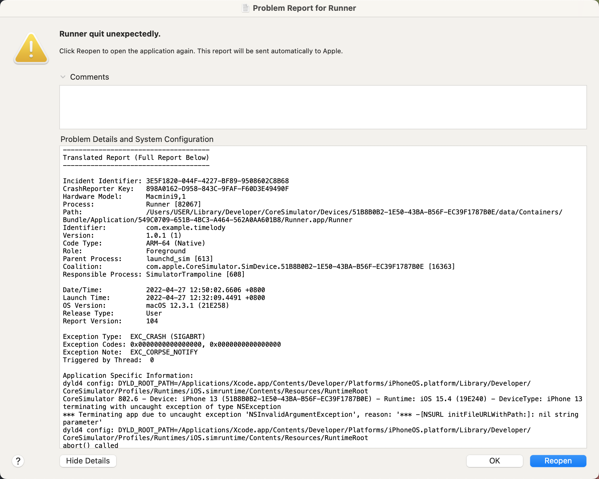Click 'Problem Details and System Configuration' label
599x479 pixels.
click(x=137, y=139)
